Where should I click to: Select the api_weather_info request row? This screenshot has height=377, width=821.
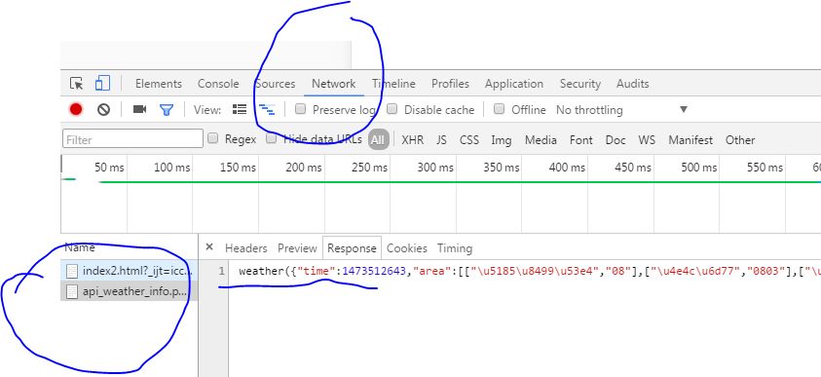click(130, 291)
